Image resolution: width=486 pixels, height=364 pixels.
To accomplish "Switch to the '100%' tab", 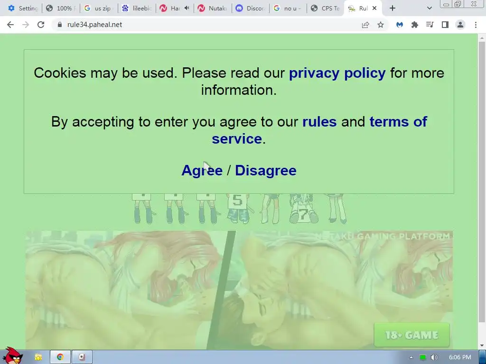I will tap(61, 8).
